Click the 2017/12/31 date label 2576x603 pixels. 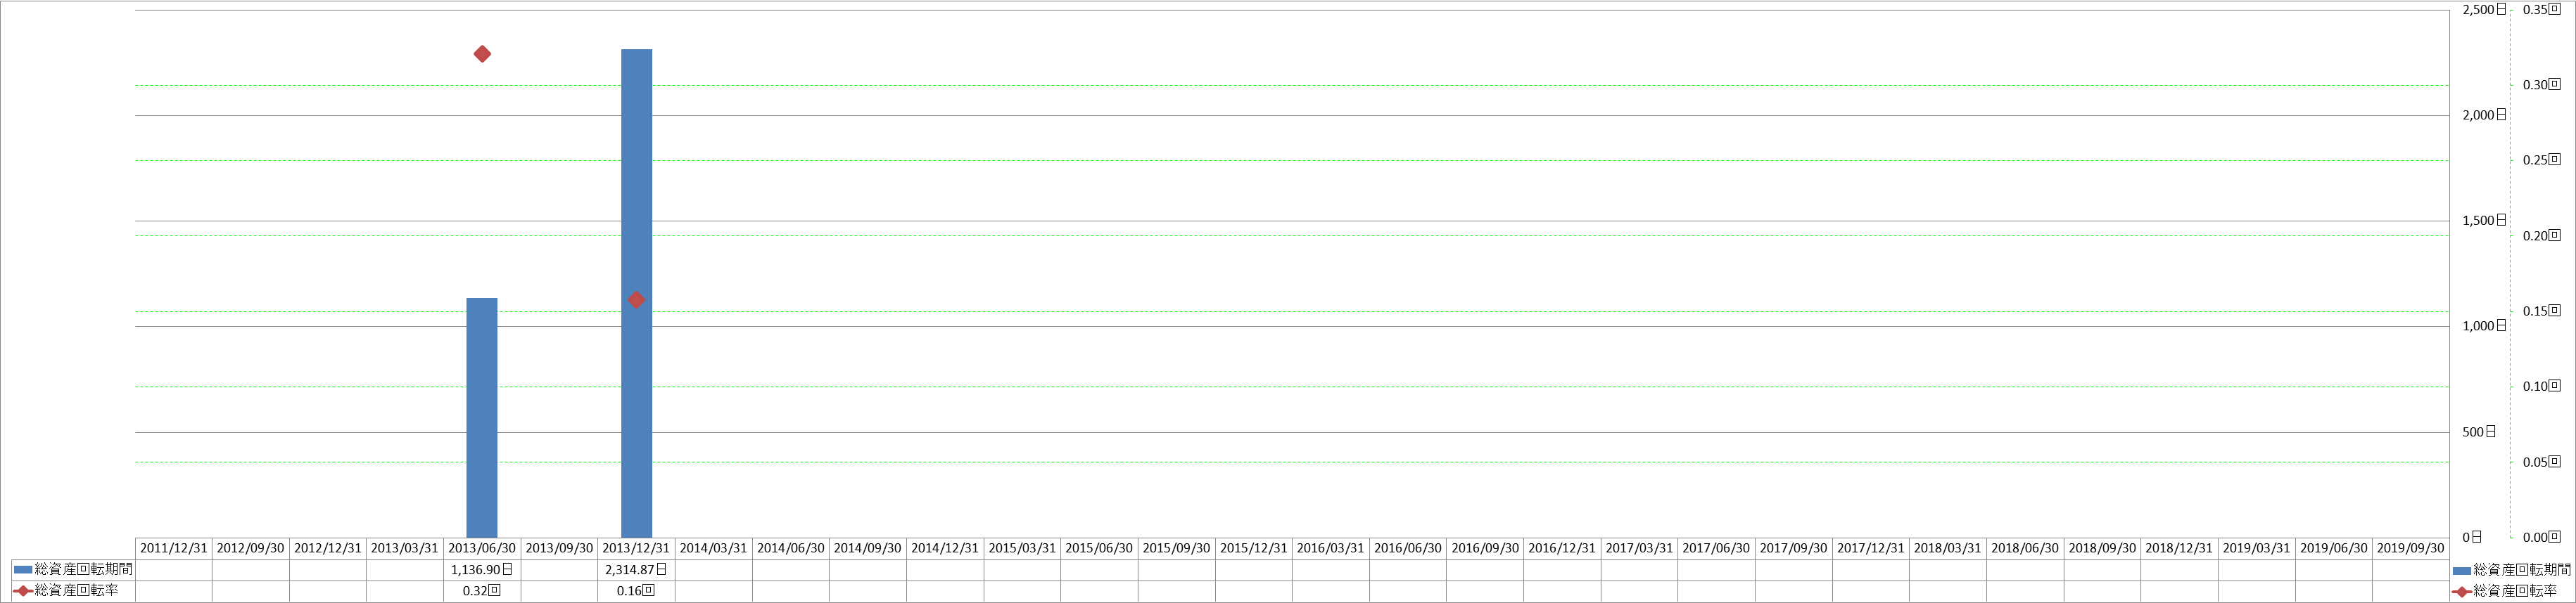tap(1870, 548)
